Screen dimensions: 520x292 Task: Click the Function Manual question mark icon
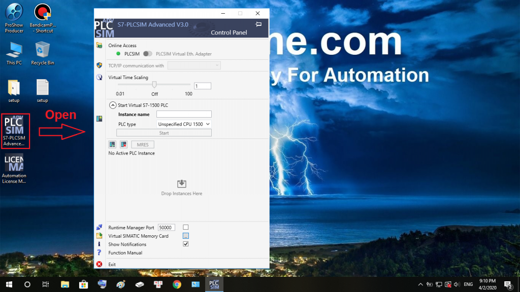pos(99,252)
